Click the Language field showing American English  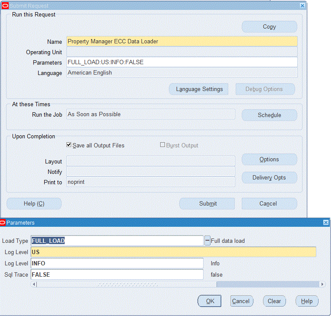pyautogui.click(x=182, y=72)
